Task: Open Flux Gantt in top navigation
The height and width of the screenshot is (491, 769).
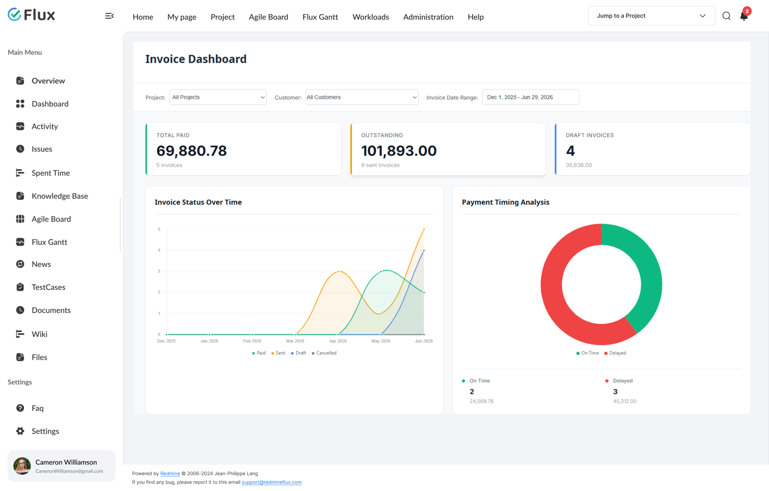Action: click(320, 17)
